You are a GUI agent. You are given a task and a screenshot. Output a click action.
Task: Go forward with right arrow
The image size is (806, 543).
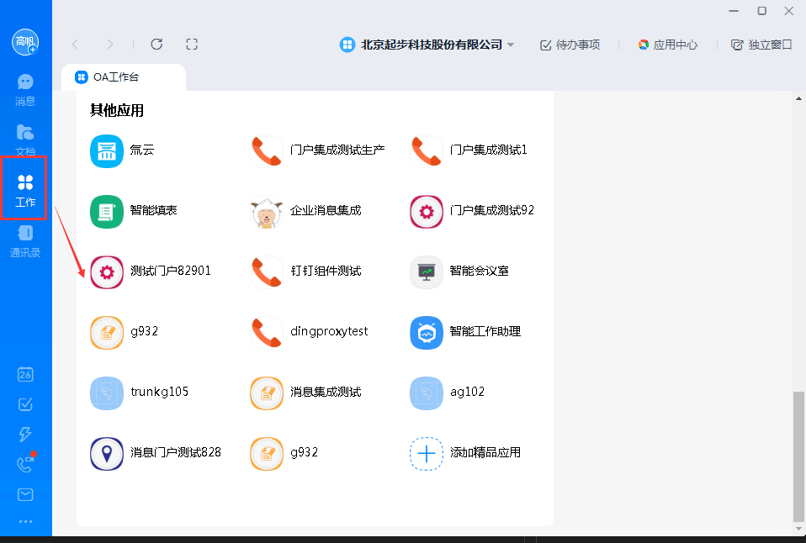(x=110, y=45)
